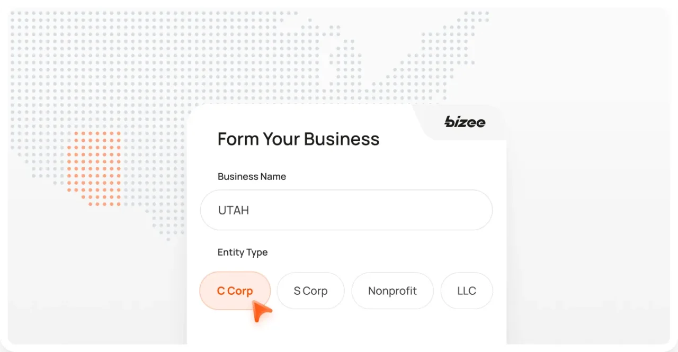Click the rounded LLC selector pill

(466, 291)
